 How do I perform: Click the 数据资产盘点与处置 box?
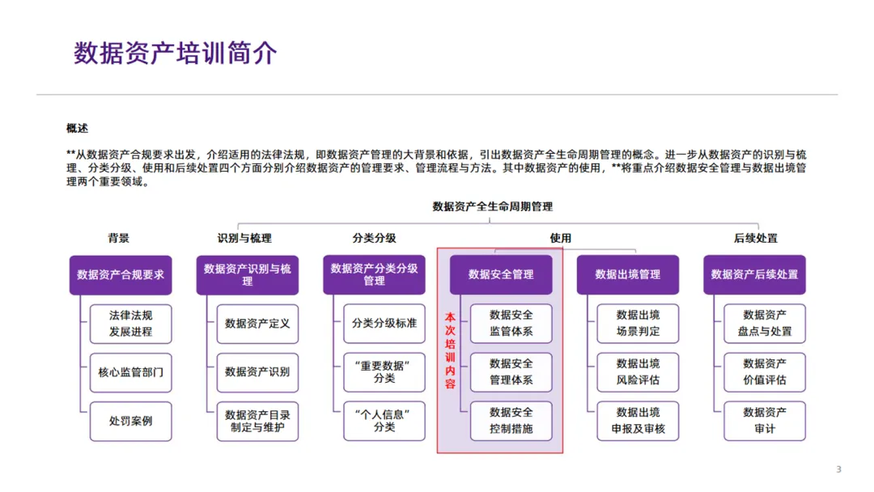tap(765, 324)
